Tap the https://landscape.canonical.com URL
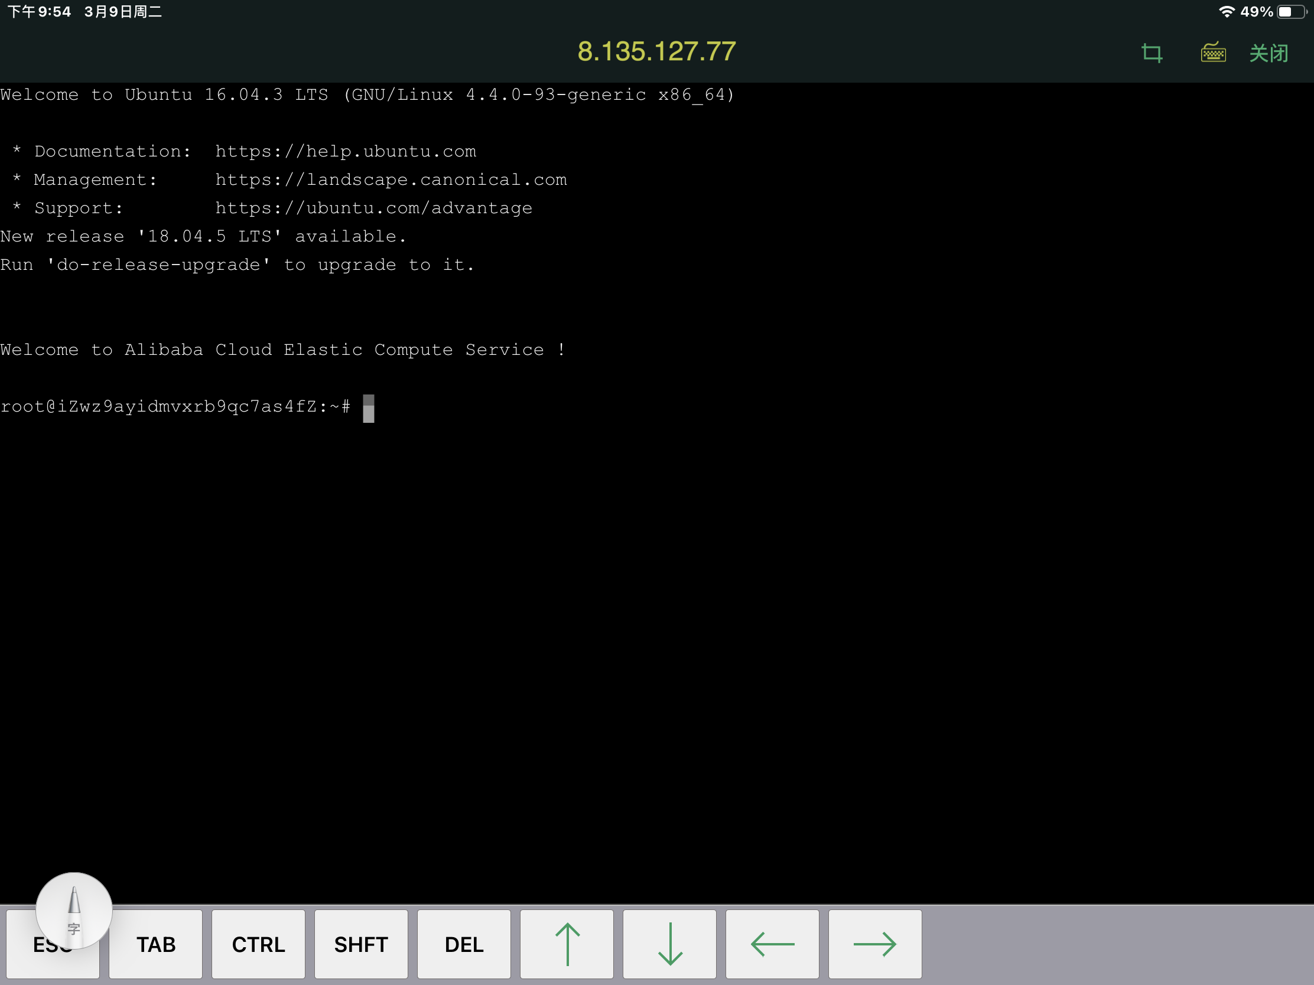Viewport: 1314px width, 985px height. point(391,180)
